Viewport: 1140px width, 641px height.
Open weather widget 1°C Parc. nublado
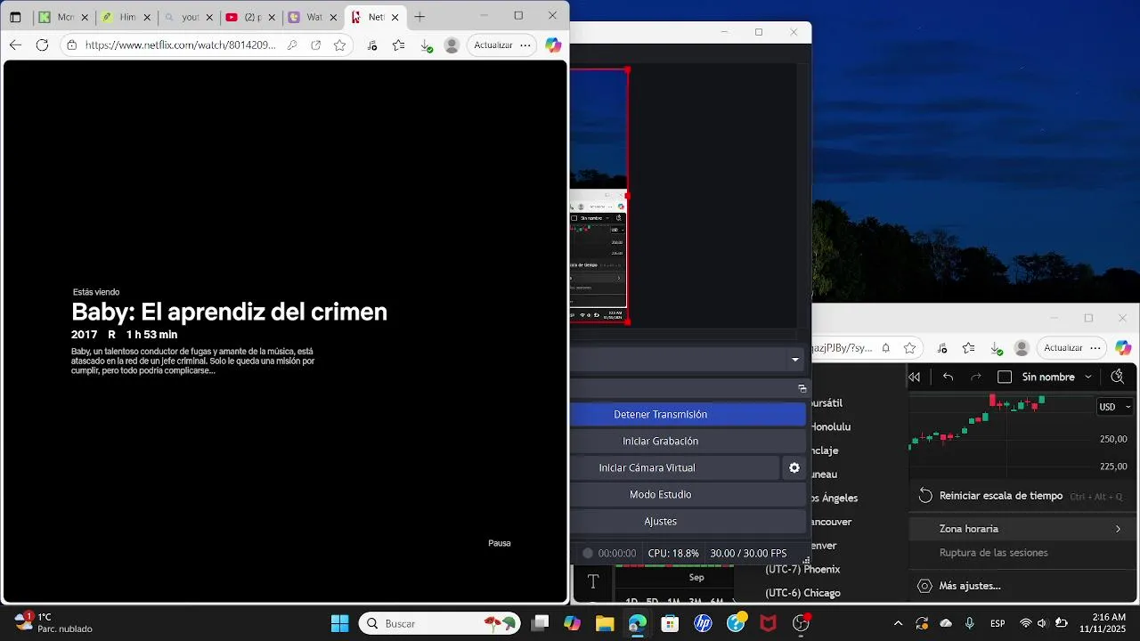coord(55,622)
